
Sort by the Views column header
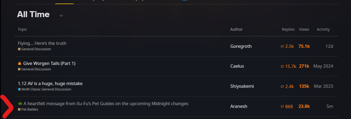point(304,29)
